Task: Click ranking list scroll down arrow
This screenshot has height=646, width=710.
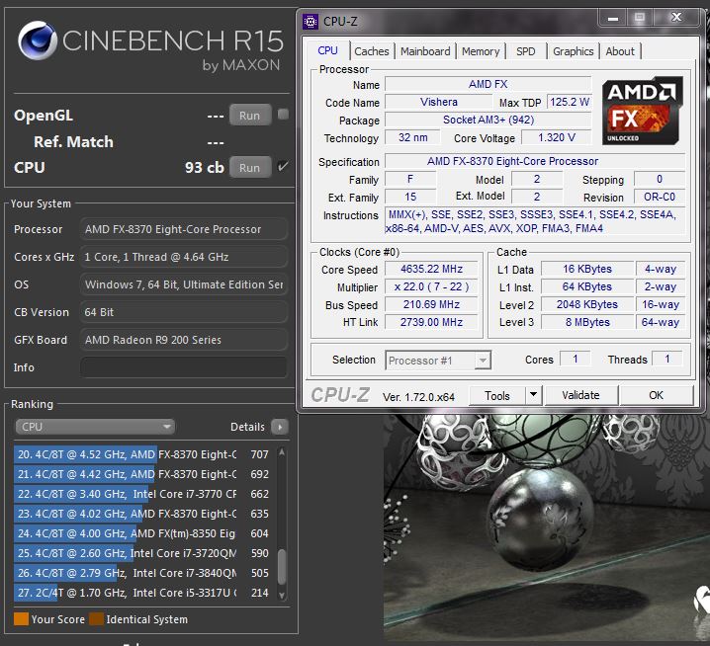Action: point(282,596)
